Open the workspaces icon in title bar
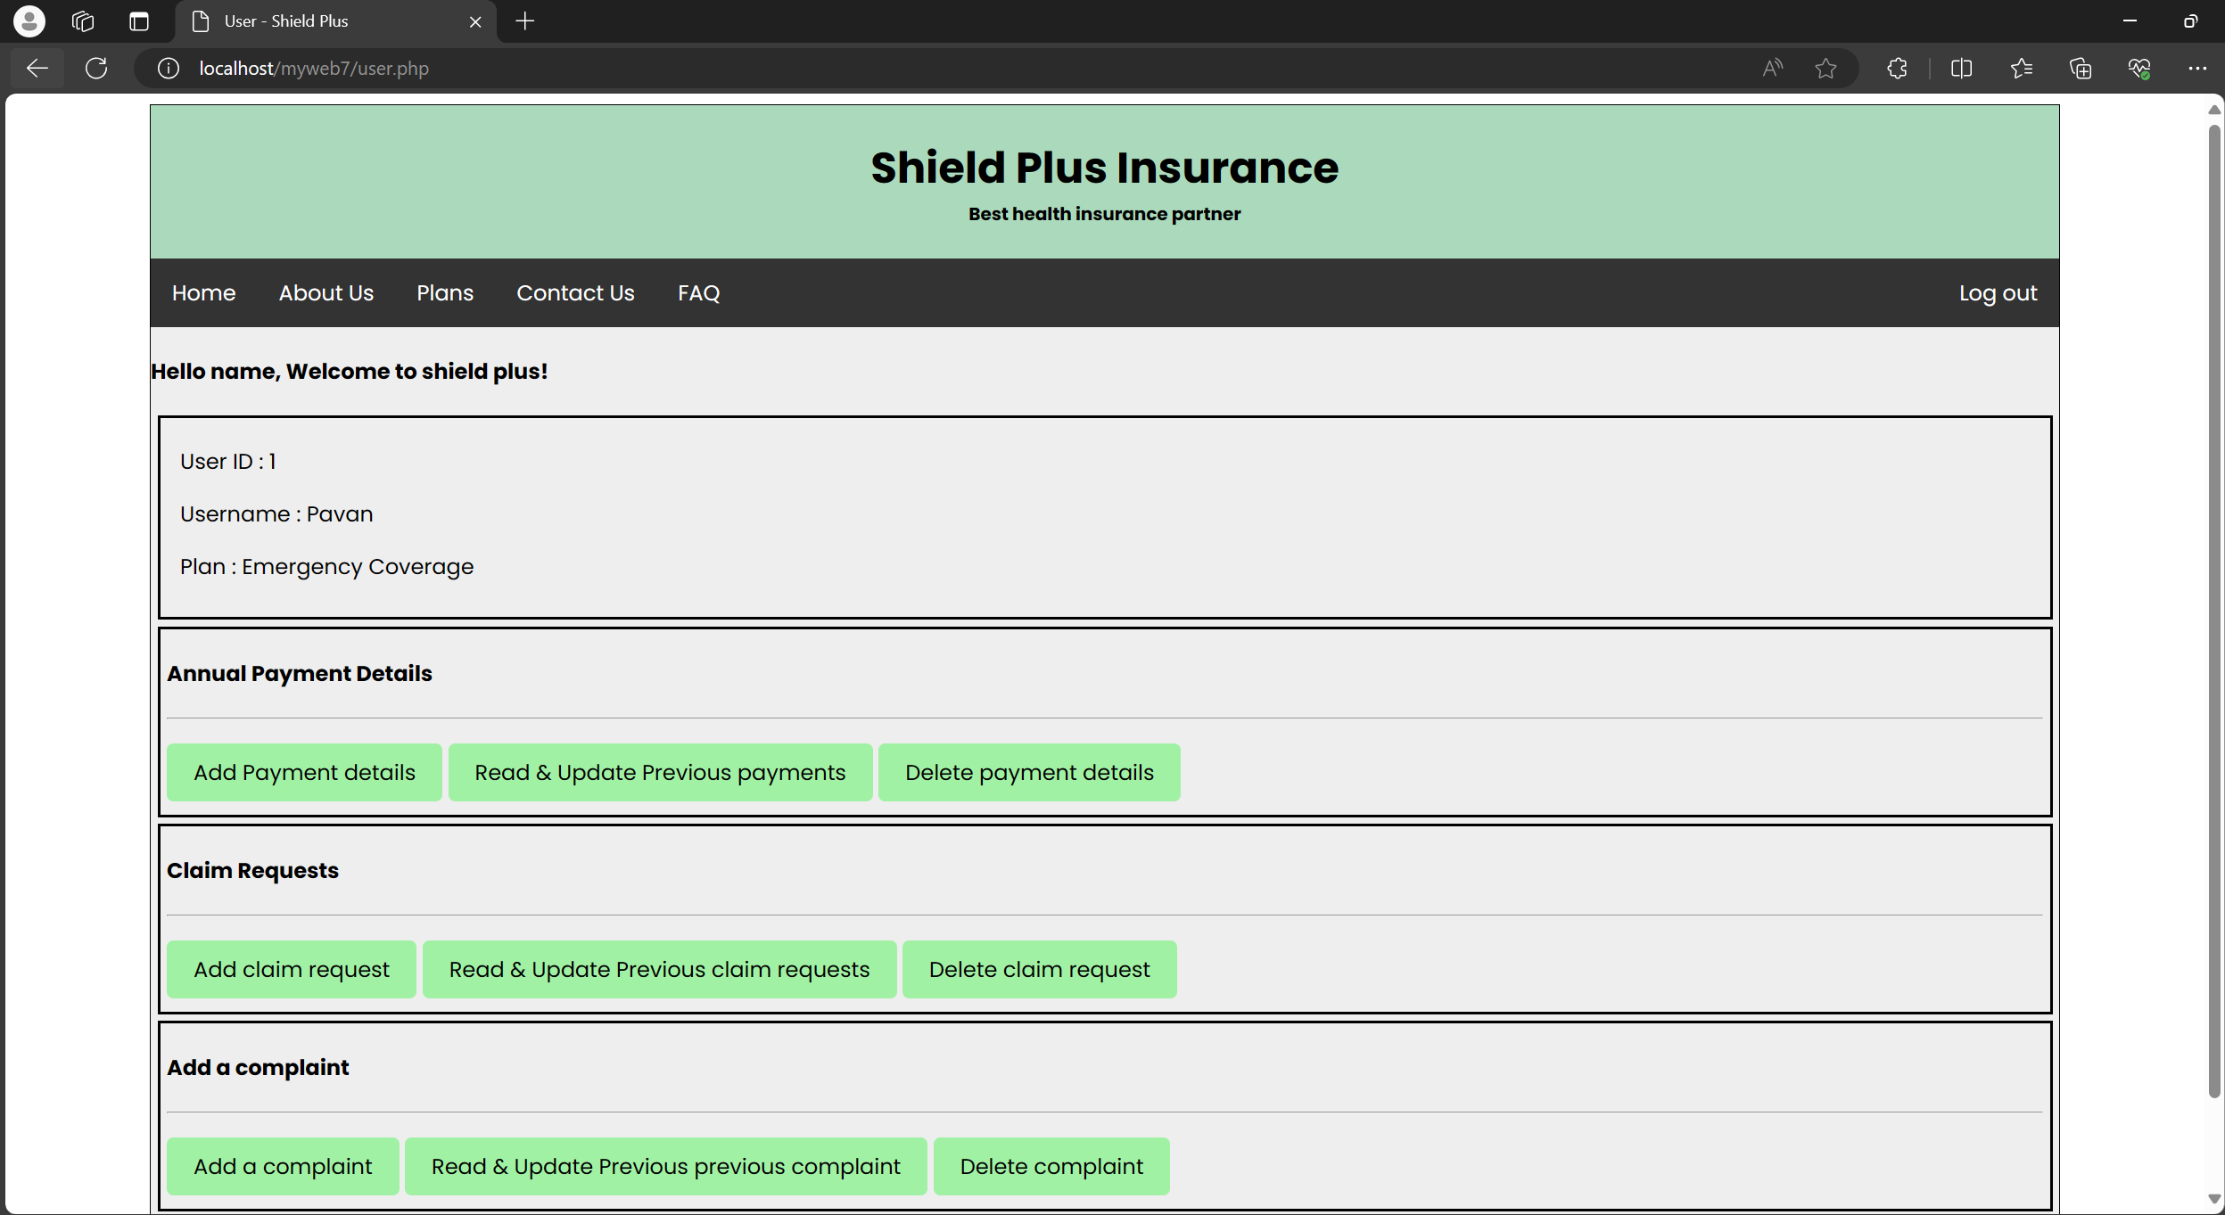Screen dimensions: 2225x1215 tap(83, 21)
